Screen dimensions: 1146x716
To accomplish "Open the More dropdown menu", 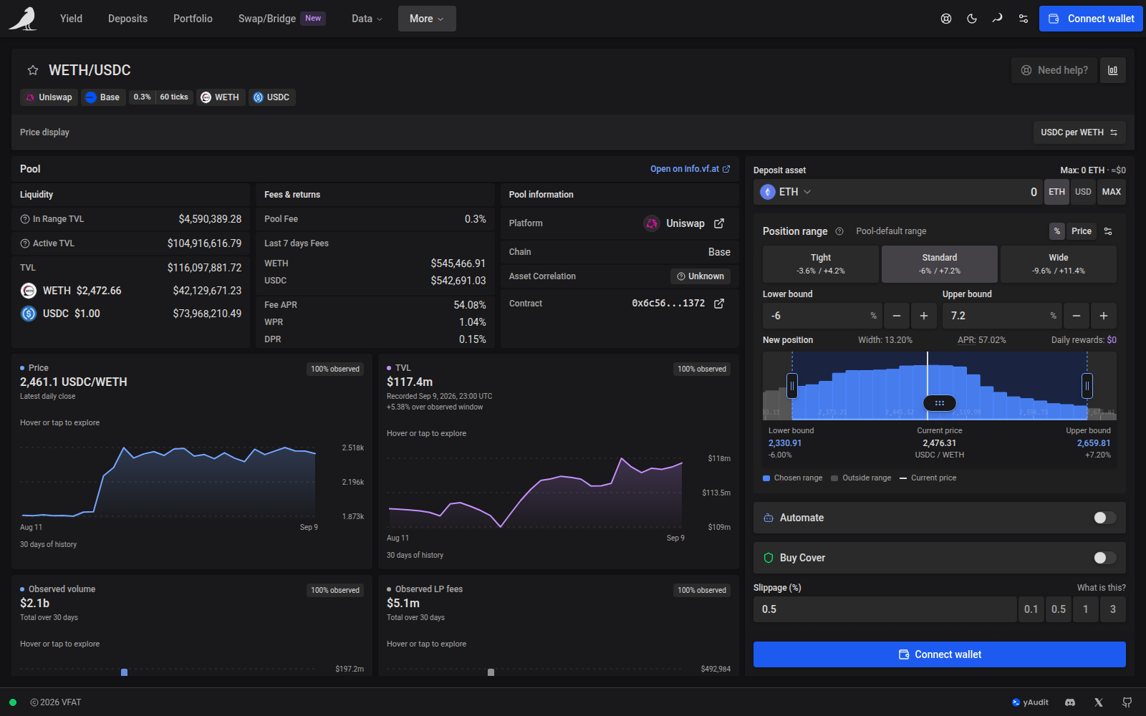I will coord(427,19).
